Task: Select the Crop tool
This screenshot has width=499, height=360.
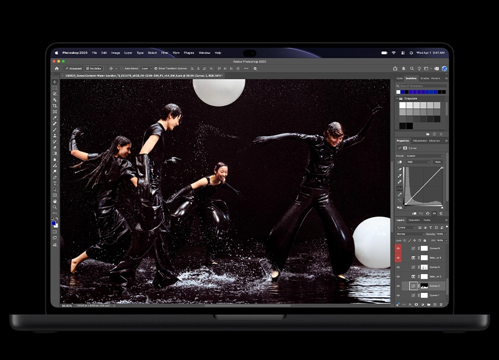Action: coord(55,106)
